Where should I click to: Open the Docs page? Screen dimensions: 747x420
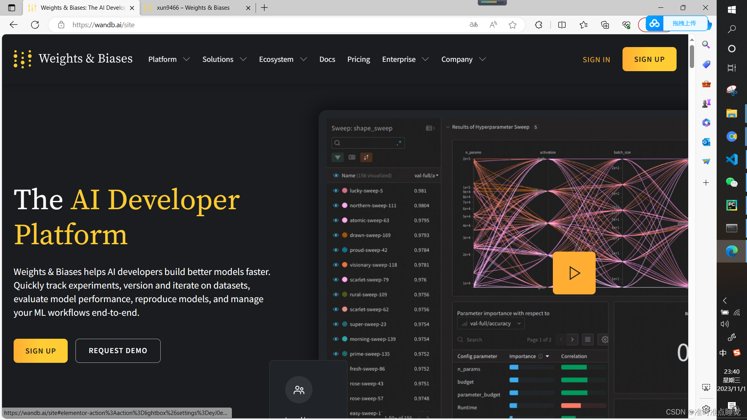coord(327,59)
